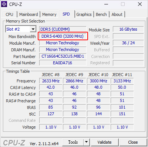Open the Bench tab

pyautogui.click(x=101, y=14)
